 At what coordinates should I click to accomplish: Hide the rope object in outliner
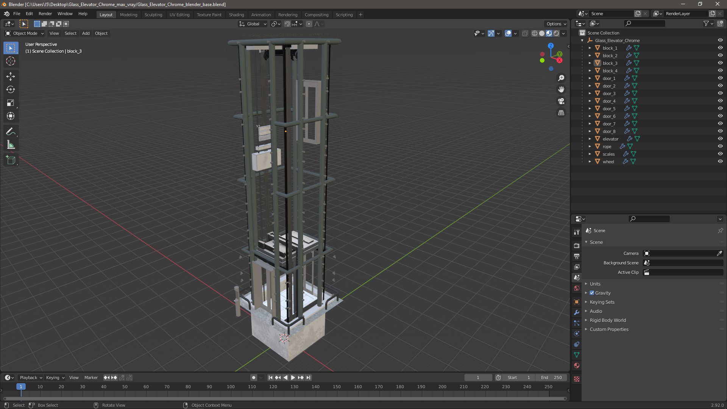pyautogui.click(x=720, y=146)
